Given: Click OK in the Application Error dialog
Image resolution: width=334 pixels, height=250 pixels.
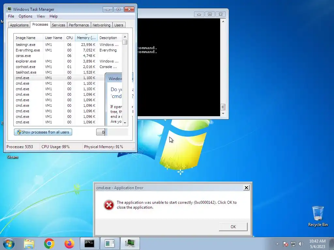Looking at the screenshot, I should tap(233, 227).
